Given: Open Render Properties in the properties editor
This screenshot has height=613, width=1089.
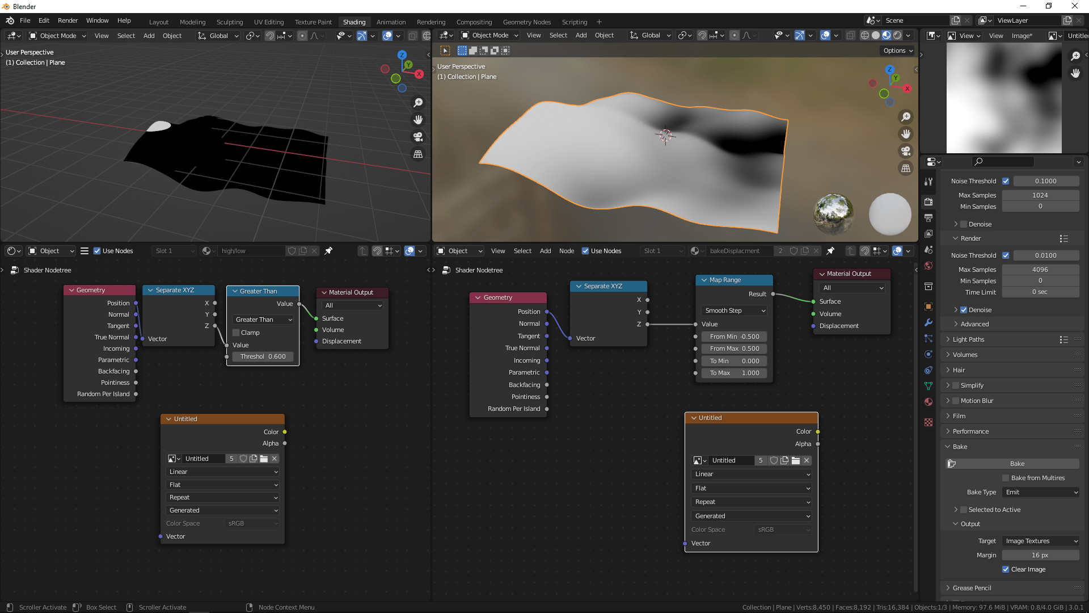Looking at the screenshot, I should point(928,201).
